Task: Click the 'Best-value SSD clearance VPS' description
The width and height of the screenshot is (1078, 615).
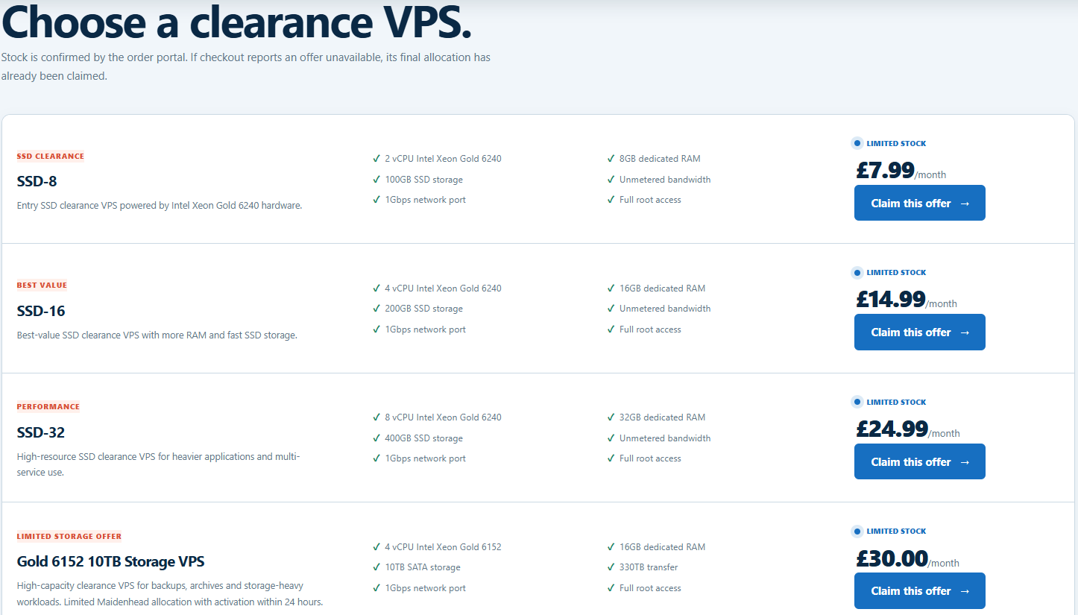Action: coord(157,335)
